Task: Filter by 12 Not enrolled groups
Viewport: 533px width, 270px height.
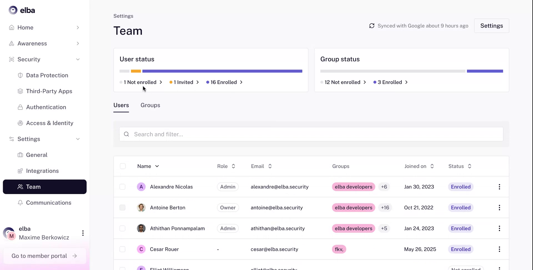Action: tap(343, 82)
